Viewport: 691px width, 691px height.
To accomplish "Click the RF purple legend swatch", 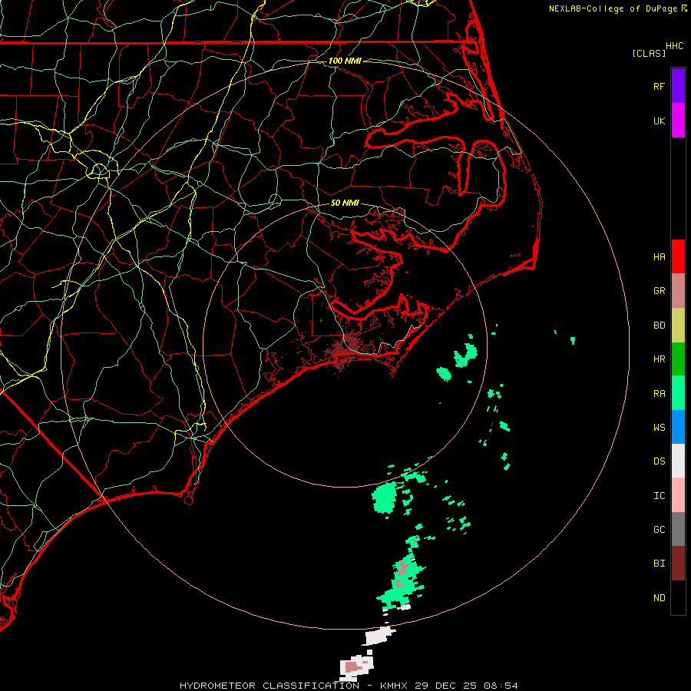I will pos(678,86).
